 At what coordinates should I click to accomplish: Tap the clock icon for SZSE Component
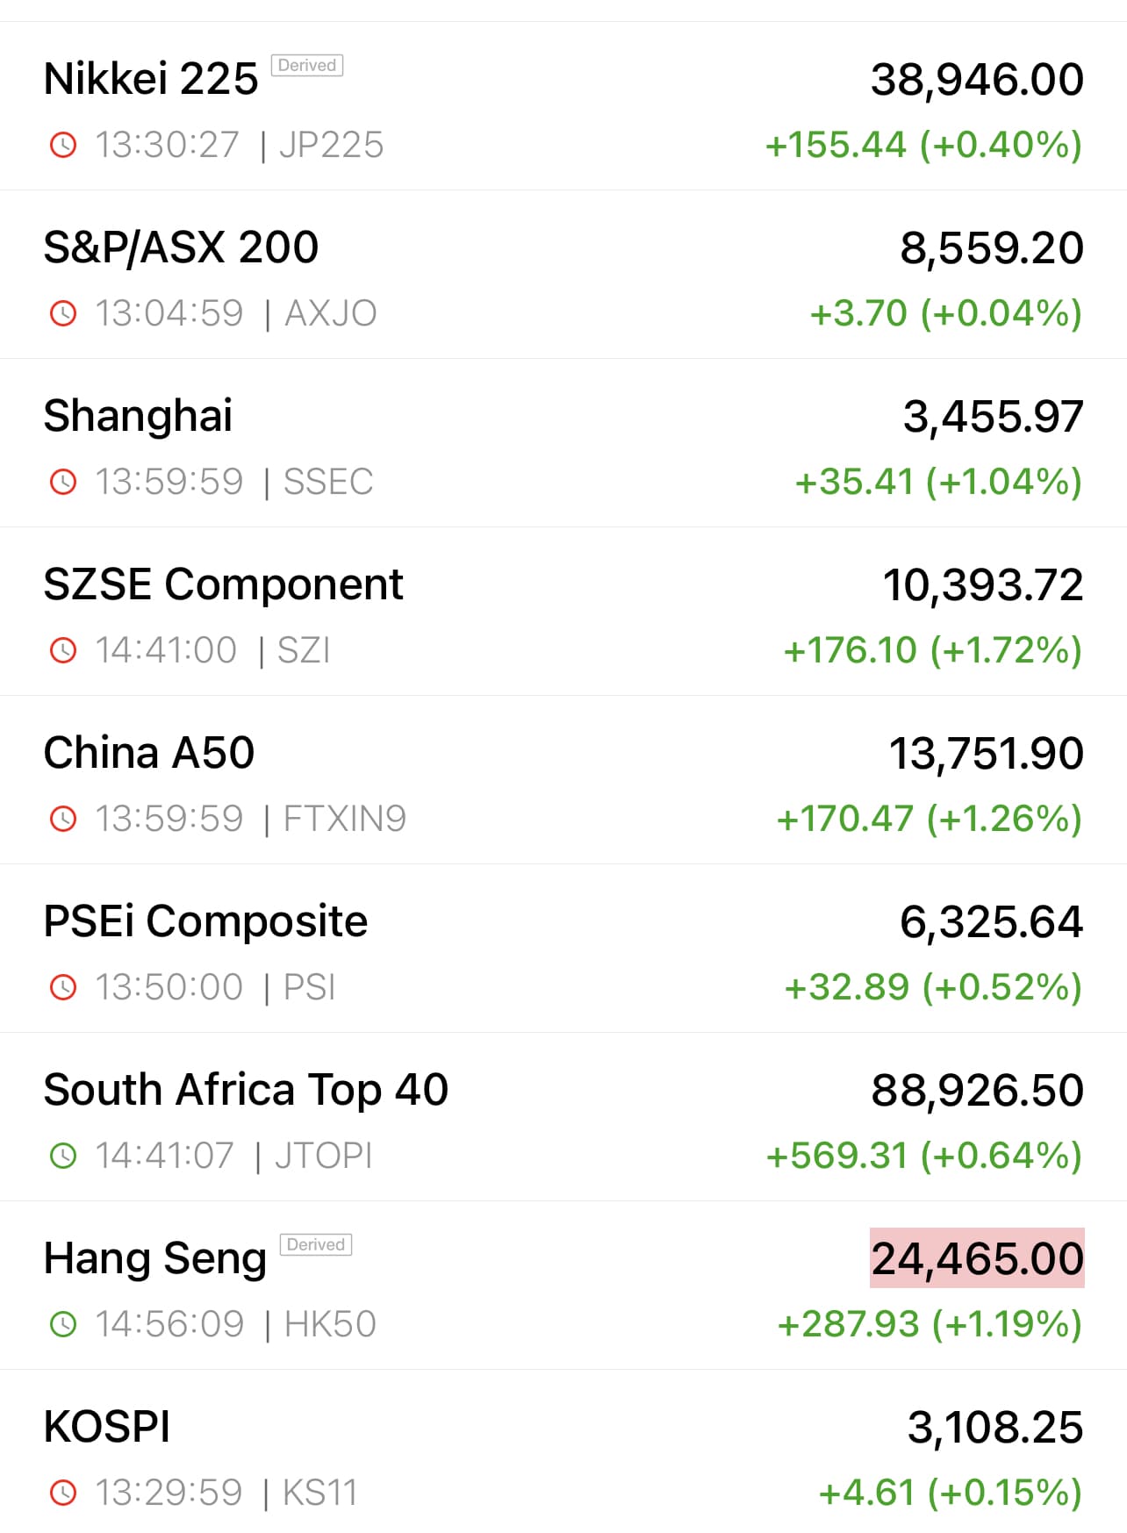(x=63, y=650)
